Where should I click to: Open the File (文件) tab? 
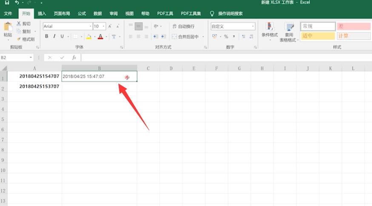8,14
